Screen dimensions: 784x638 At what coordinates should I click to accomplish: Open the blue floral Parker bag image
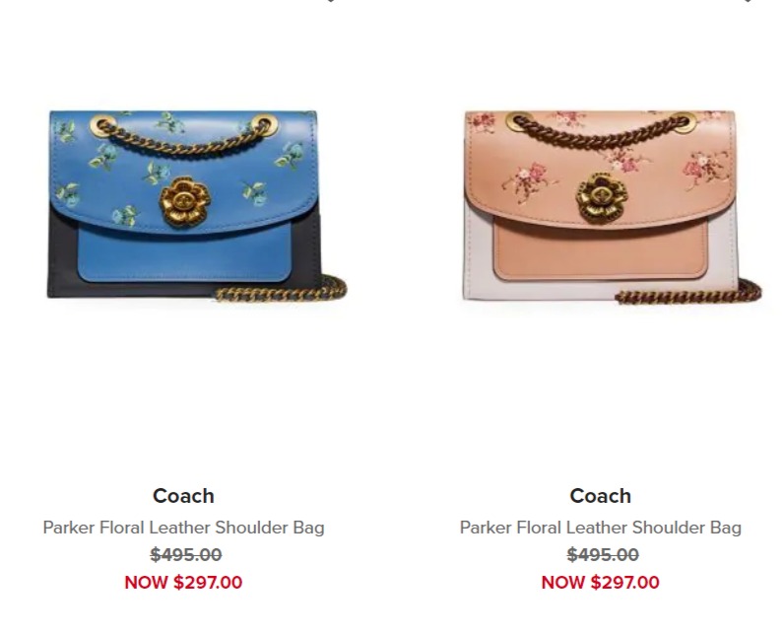tap(197, 205)
